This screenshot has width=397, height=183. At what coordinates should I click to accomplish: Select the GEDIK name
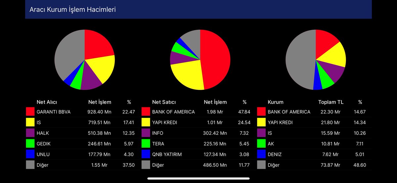pyautogui.click(x=44, y=144)
